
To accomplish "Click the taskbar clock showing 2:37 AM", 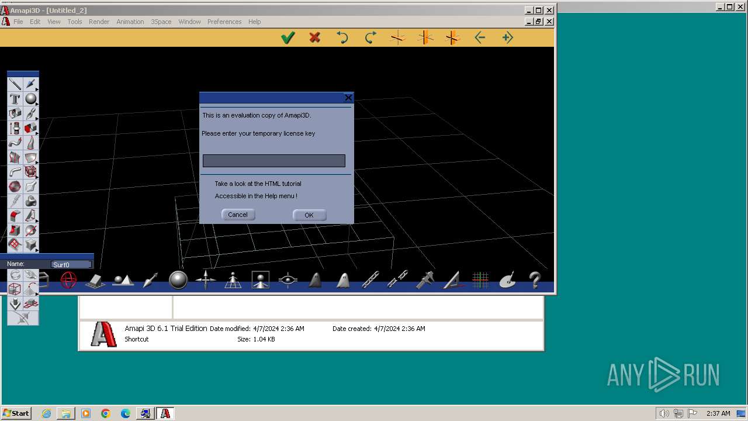I will pyautogui.click(x=718, y=413).
